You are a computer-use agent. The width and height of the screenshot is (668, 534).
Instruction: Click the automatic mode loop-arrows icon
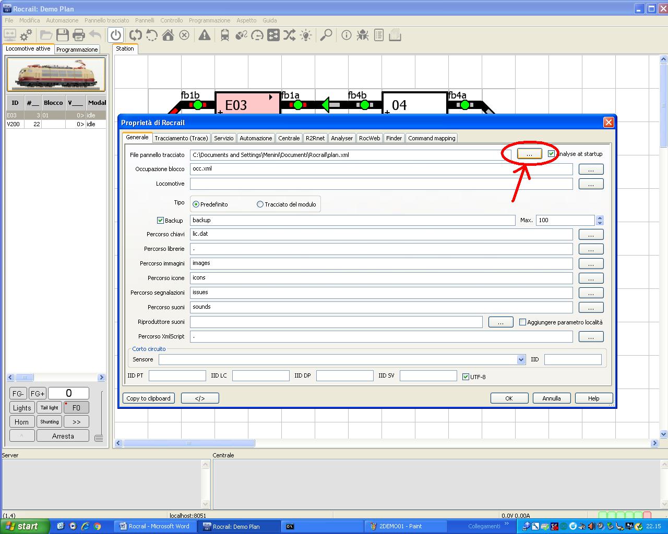pos(136,35)
